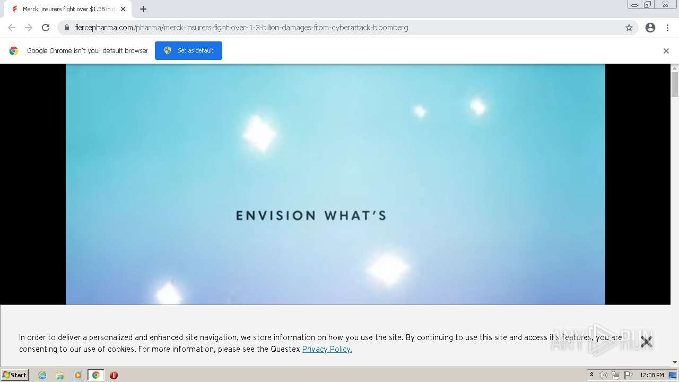
Task: Open Windows Explorer folder in taskbar
Action: (60, 375)
